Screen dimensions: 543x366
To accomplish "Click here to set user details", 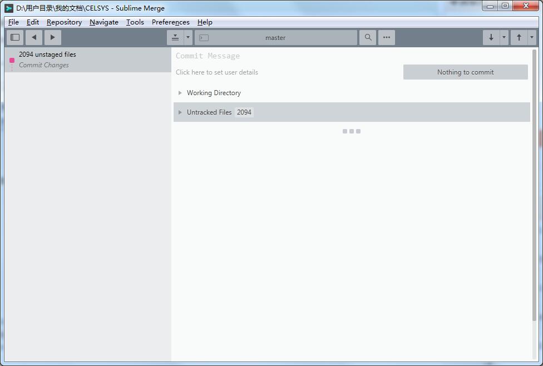I will click(x=217, y=72).
